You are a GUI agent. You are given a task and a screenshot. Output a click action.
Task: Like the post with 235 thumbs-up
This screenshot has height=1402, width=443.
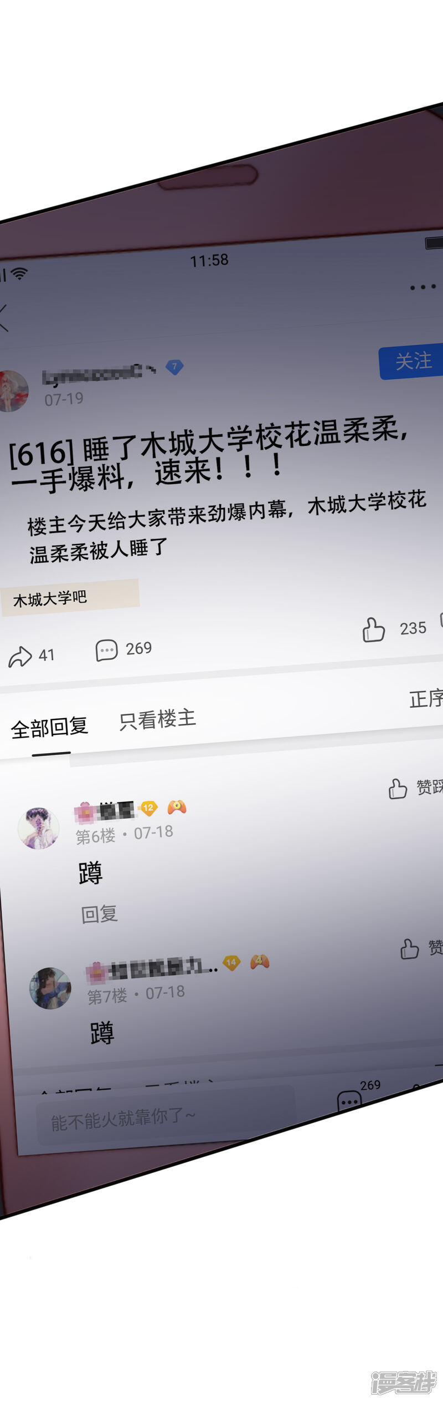point(374,629)
